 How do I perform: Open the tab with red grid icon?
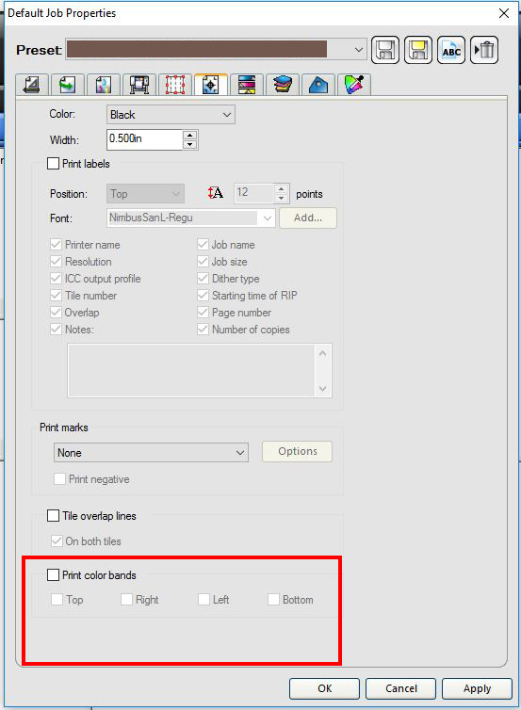click(175, 85)
